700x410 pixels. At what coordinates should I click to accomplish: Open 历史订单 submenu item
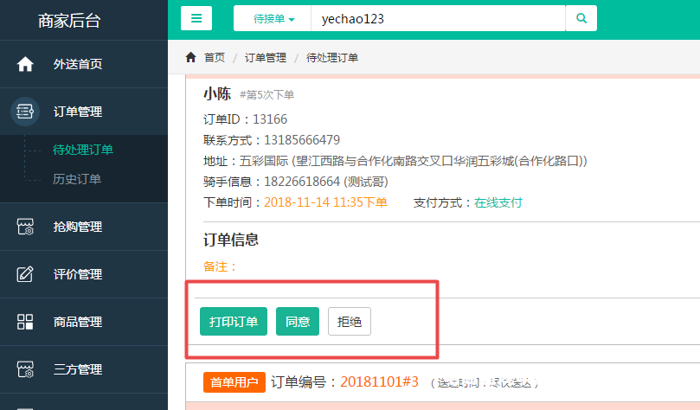77,179
